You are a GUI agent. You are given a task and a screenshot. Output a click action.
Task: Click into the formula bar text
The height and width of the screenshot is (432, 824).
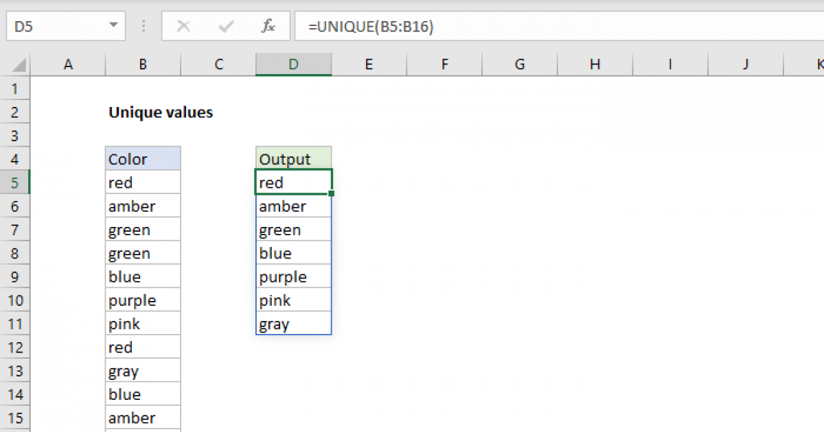(x=549, y=27)
